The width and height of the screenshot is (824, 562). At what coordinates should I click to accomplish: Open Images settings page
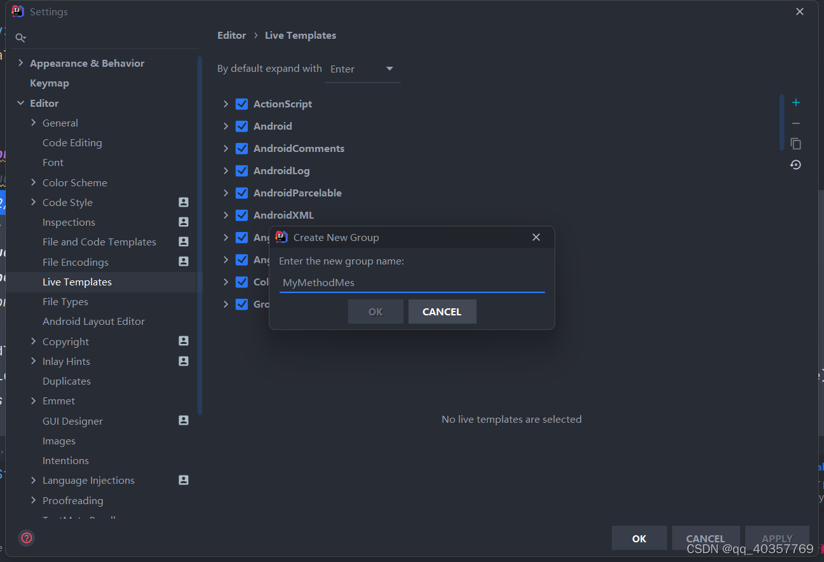point(59,441)
